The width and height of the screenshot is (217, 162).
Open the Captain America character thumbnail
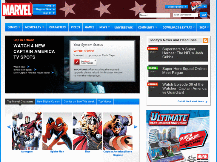click(x=118, y=131)
